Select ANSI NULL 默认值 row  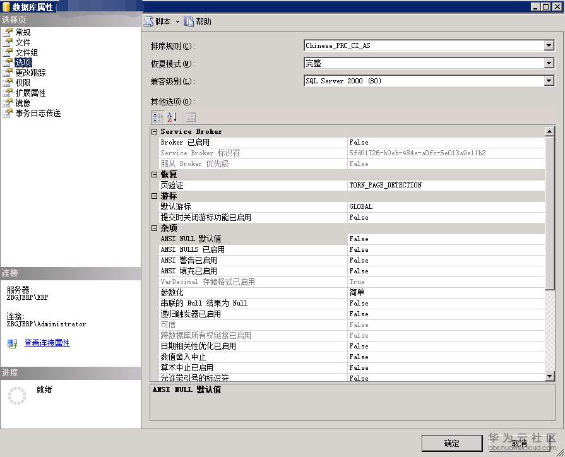(352, 239)
